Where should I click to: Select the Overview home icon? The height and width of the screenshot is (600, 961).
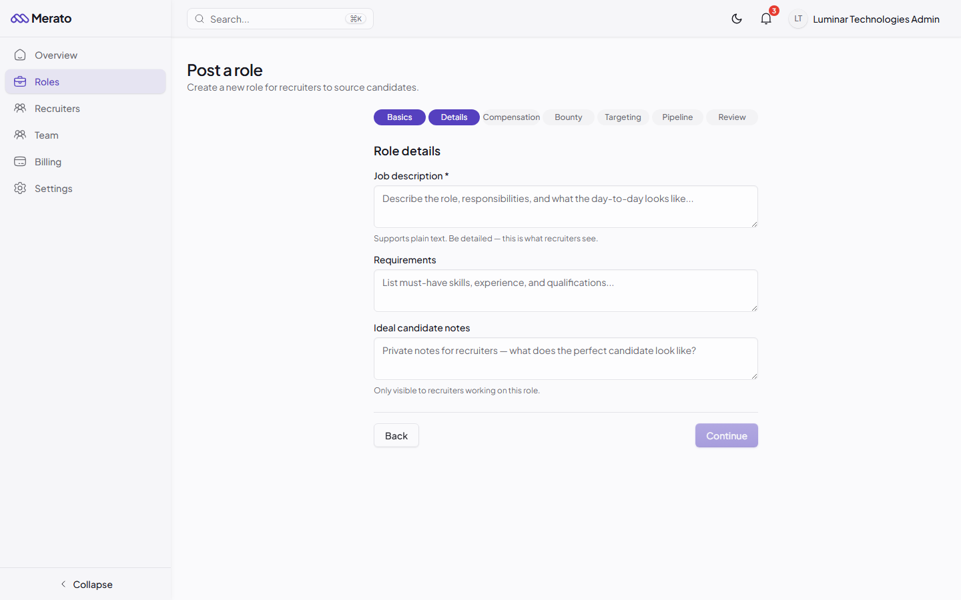point(20,55)
